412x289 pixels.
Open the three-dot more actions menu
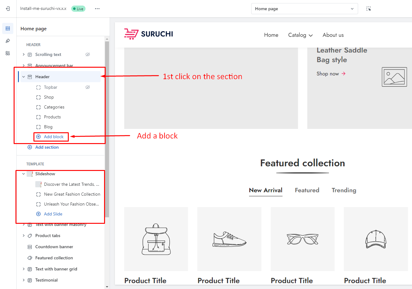(x=97, y=9)
